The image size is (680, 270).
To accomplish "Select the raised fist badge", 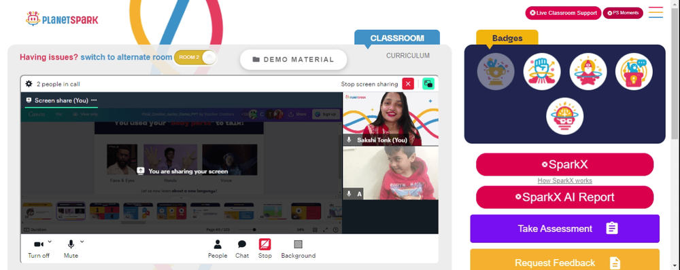I will point(542,71).
